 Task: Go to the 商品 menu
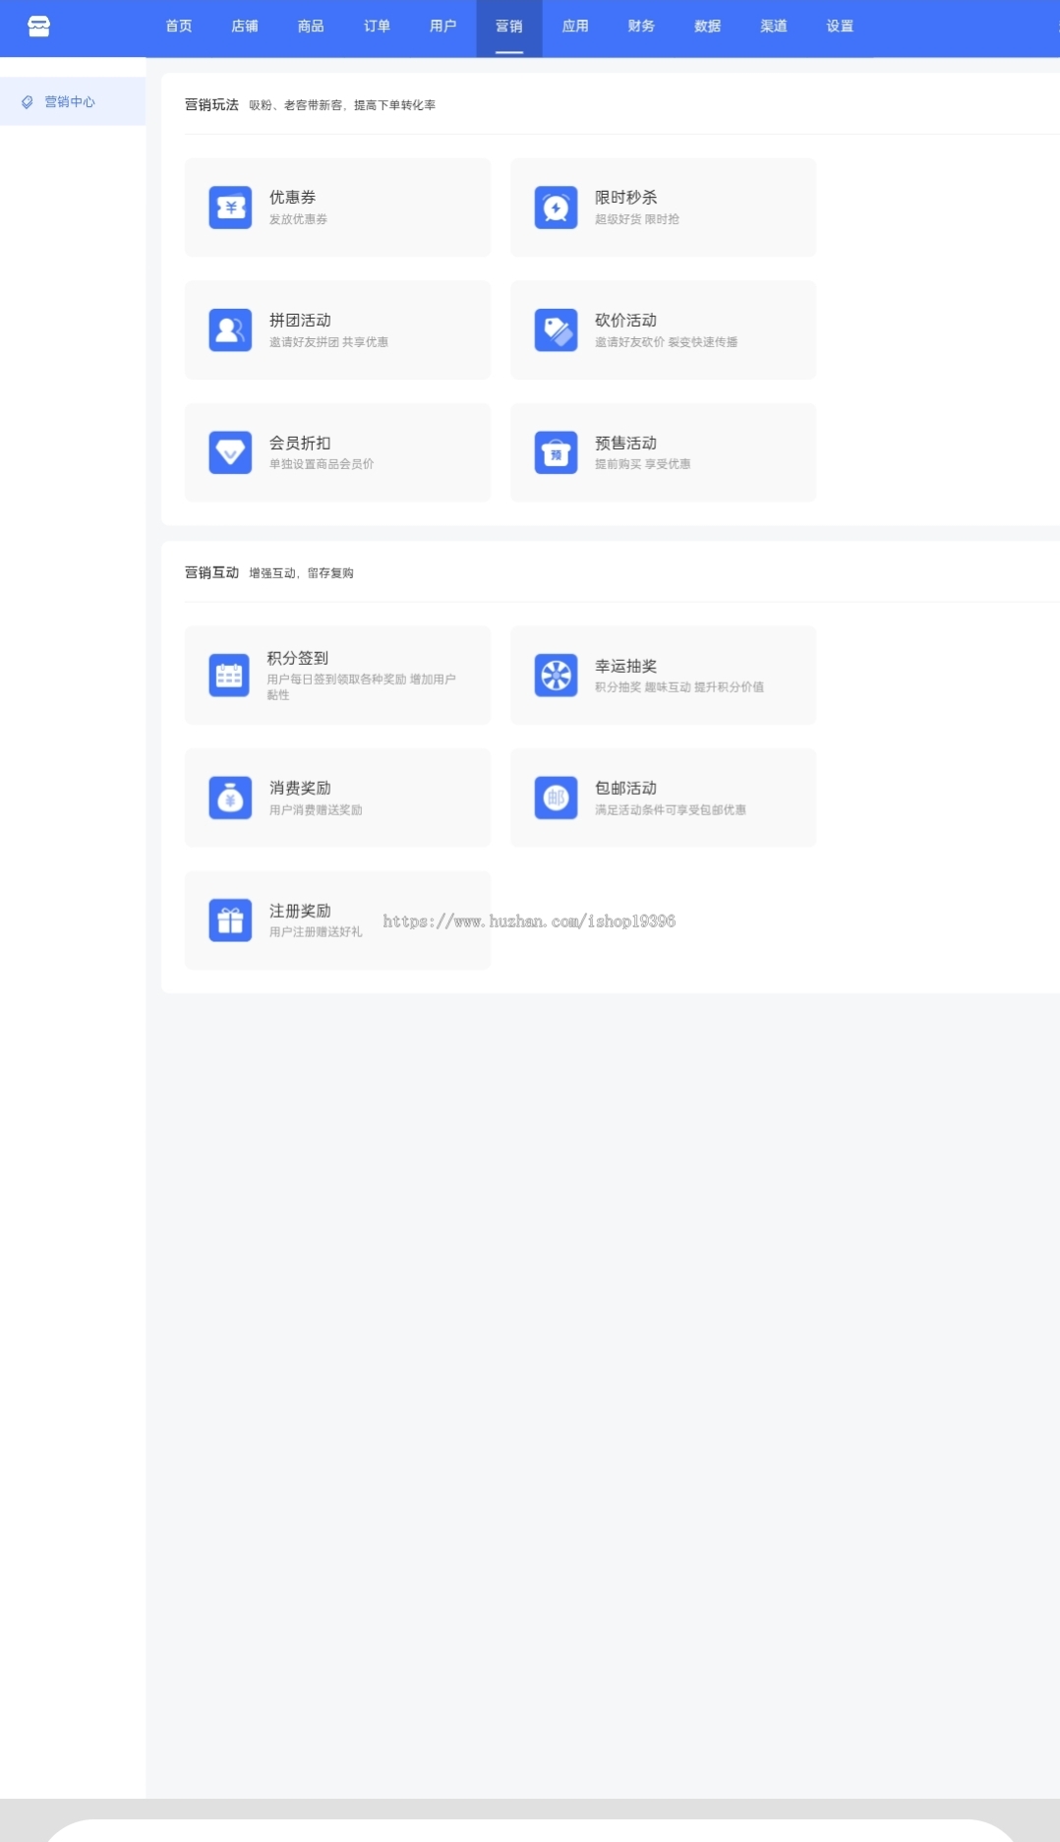(311, 27)
